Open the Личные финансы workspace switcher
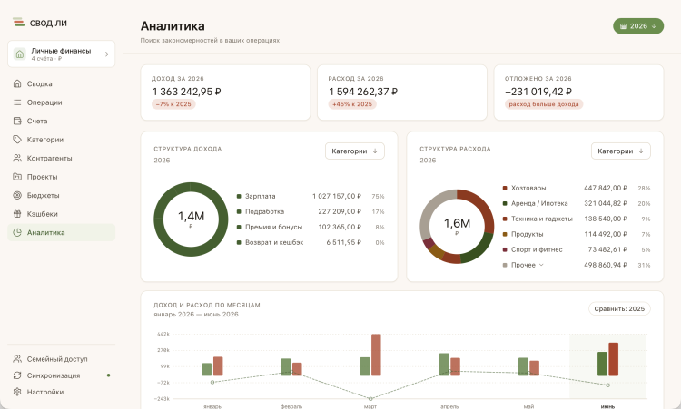Screen dimensions: 681x409 pos(61,54)
